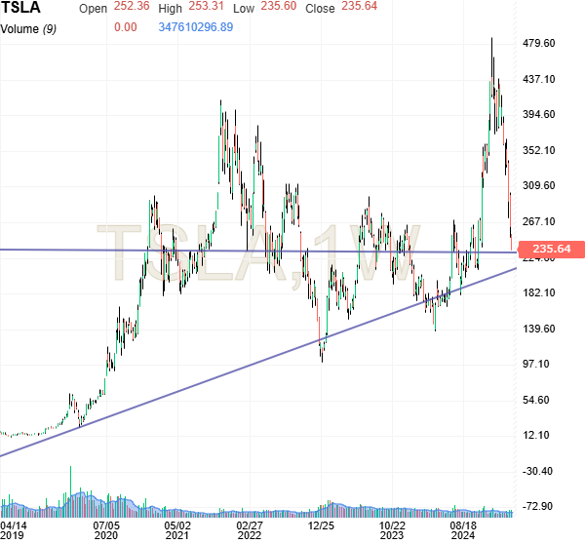The image size is (585, 544).
Task: Click the 10/22 2023 date label
Action: [x=391, y=529]
